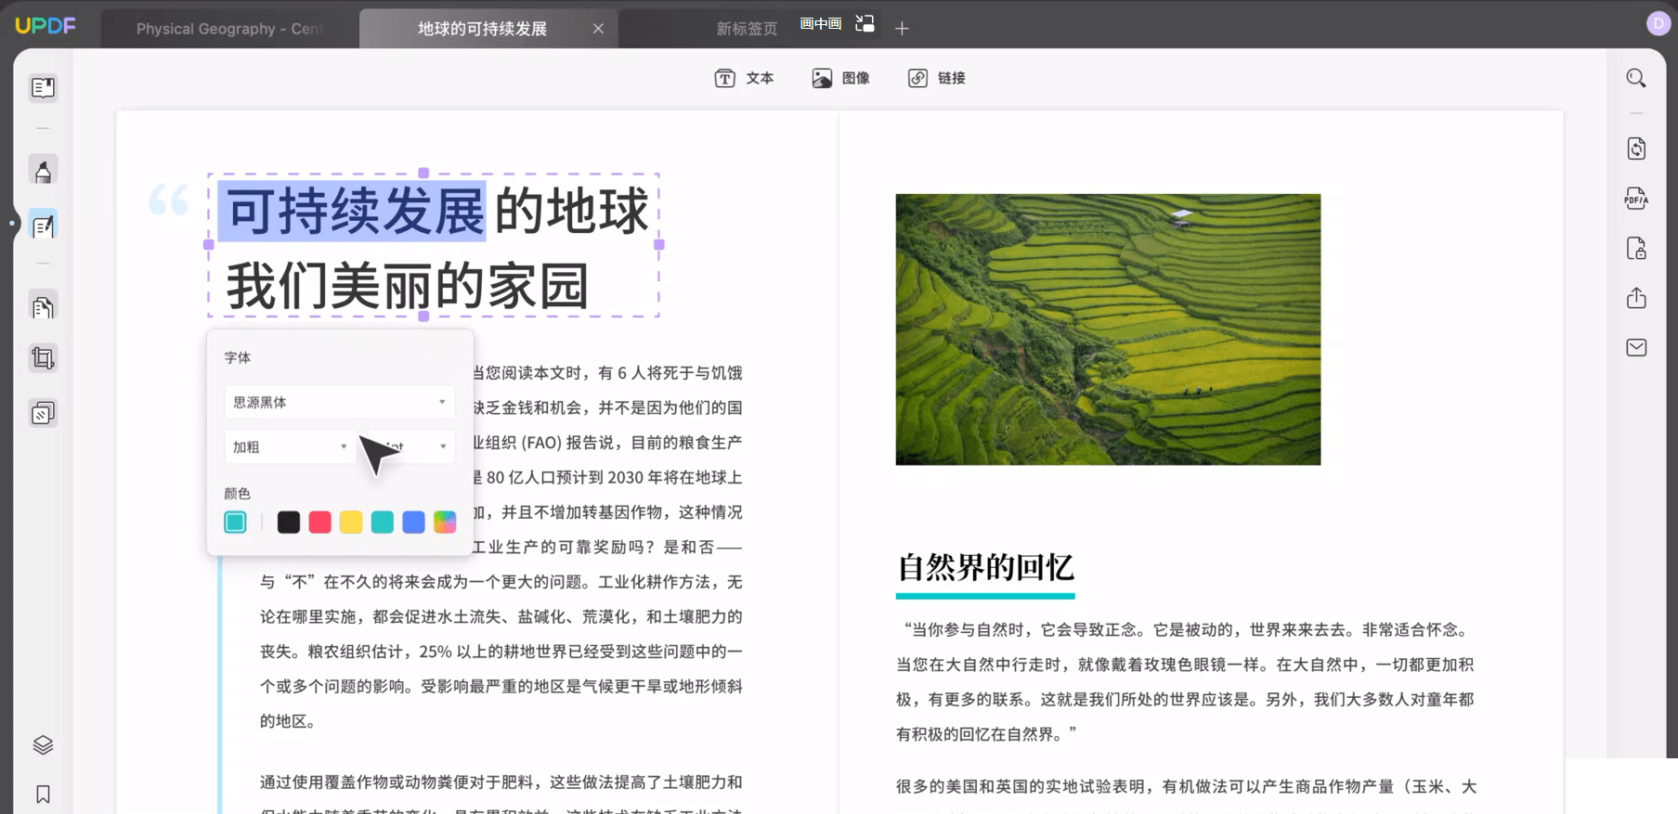
Task: Click the 文本 add text button
Action: click(744, 78)
